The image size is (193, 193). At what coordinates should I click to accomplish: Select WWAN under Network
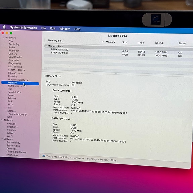click(x=11, y=133)
